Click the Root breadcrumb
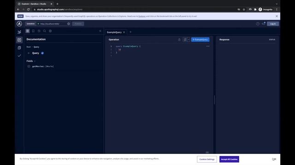Image resolution: width=295 pixels, height=165 pixels. click(x=29, y=47)
